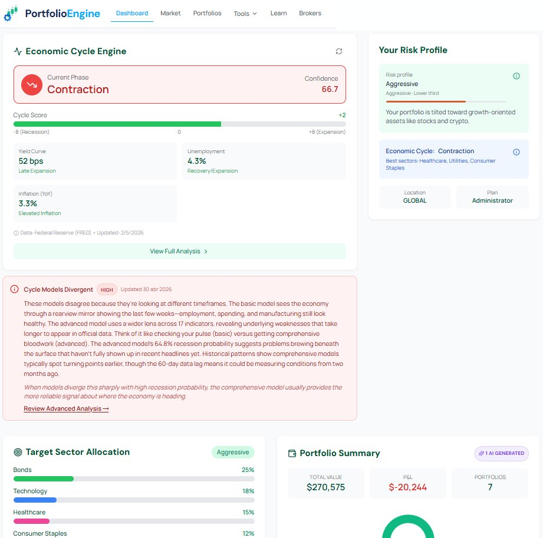Click the Consumer Staples 12% row

[134, 533]
